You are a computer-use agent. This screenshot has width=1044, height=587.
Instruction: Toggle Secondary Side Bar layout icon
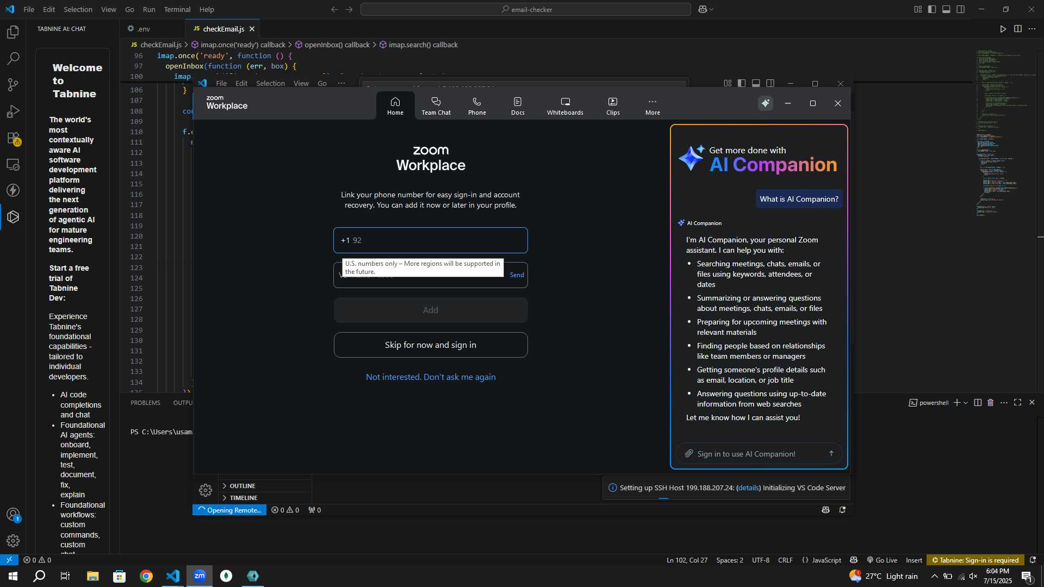point(961,9)
